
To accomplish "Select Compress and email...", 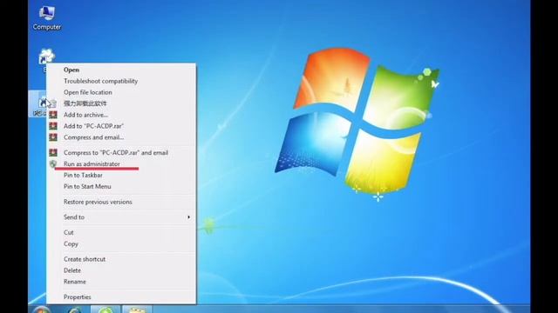I will pyautogui.click(x=121, y=137).
